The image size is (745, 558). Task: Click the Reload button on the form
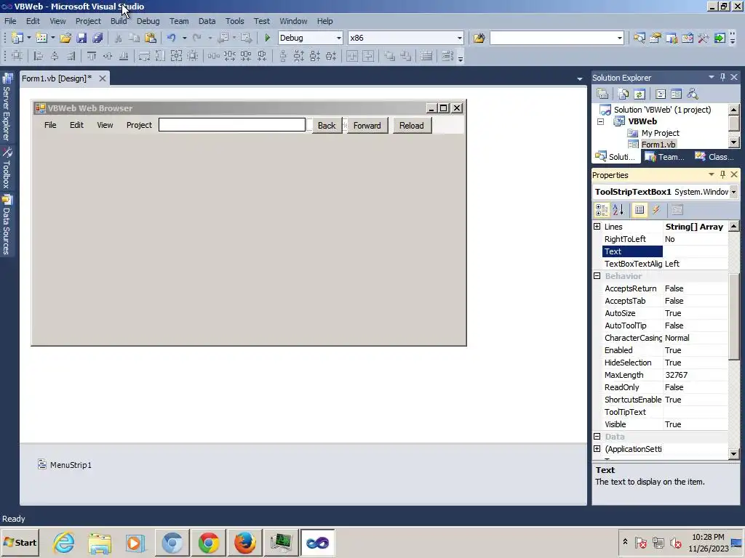pos(412,126)
